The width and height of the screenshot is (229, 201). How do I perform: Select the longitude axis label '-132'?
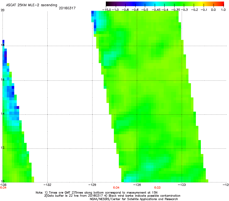pos(47,185)
